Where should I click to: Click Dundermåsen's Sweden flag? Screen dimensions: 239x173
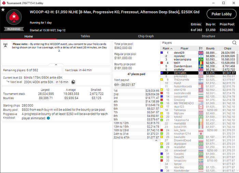[x=201, y=66]
